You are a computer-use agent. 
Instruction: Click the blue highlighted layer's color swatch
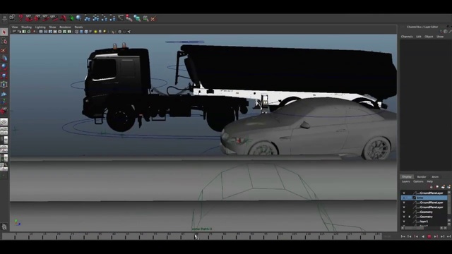[415, 198]
